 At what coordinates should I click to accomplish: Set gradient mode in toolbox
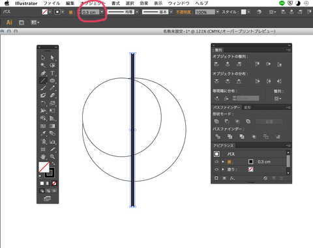pos(48,184)
